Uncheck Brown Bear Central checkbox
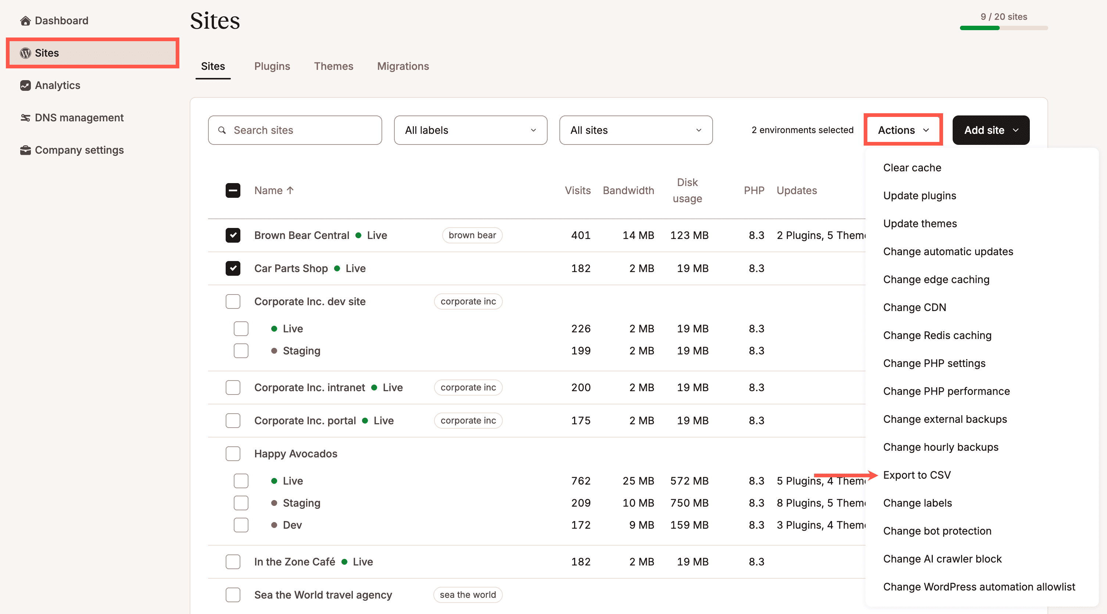This screenshot has width=1107, height=614. (x=233, y=235)
